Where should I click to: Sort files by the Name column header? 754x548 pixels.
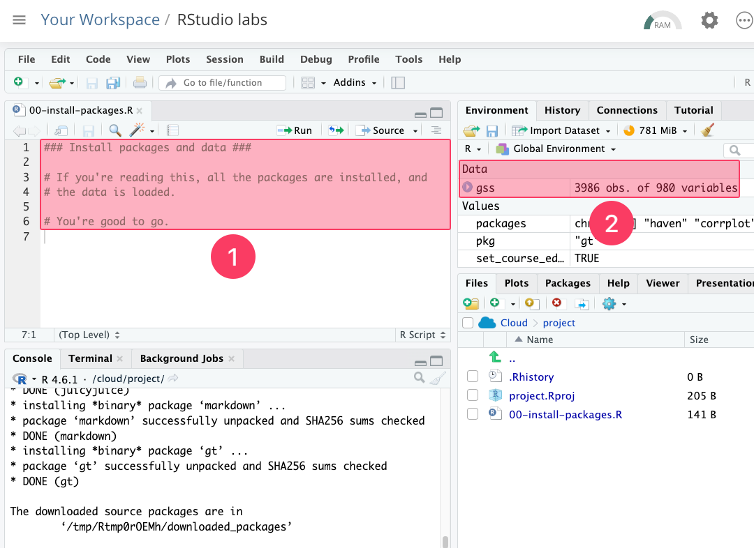tap(540, 340)
